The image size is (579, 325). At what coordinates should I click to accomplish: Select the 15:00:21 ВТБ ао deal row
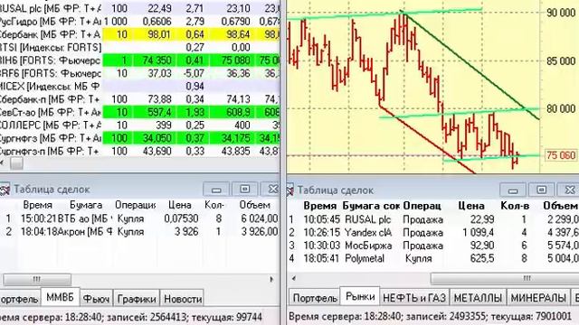pos(140,218)
